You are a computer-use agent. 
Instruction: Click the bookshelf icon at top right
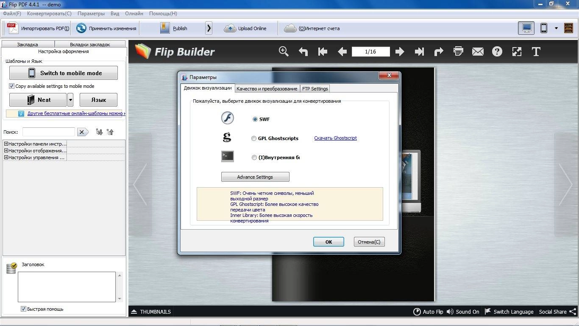pyautogui.click(x=568, y=28)
